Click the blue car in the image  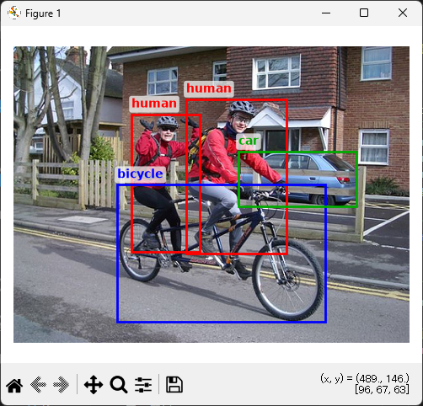click(297, 179)
